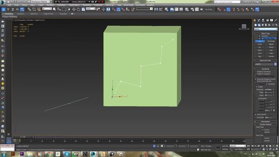Activate the Select and Scale tool
Viewport: 279px width, 157px height.
coord(83,9)
